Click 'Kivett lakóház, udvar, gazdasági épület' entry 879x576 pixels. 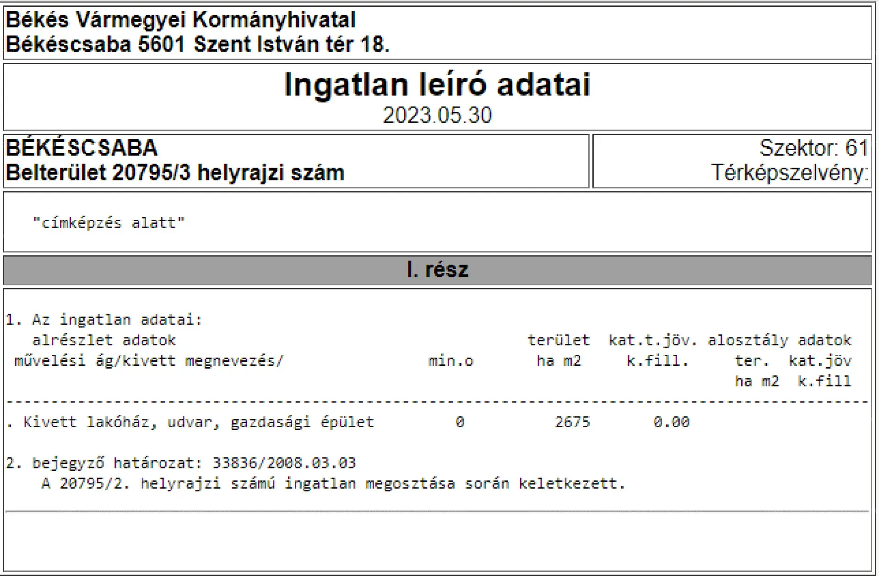pos(198,422)
